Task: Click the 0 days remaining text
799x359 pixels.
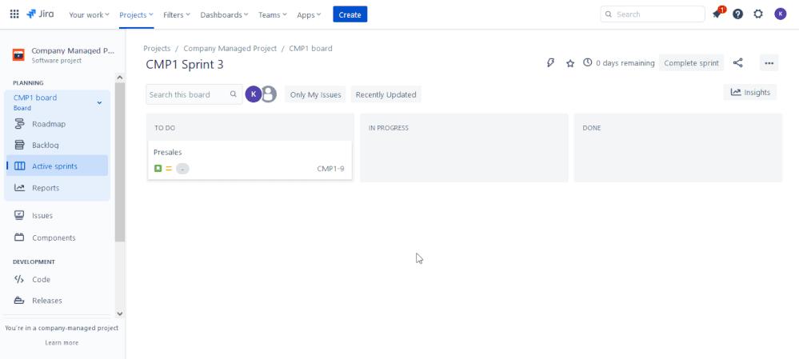Action: point(625,63)
